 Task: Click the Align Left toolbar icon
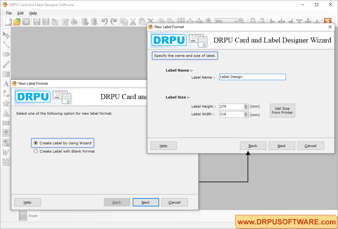[x=272, y=21]
